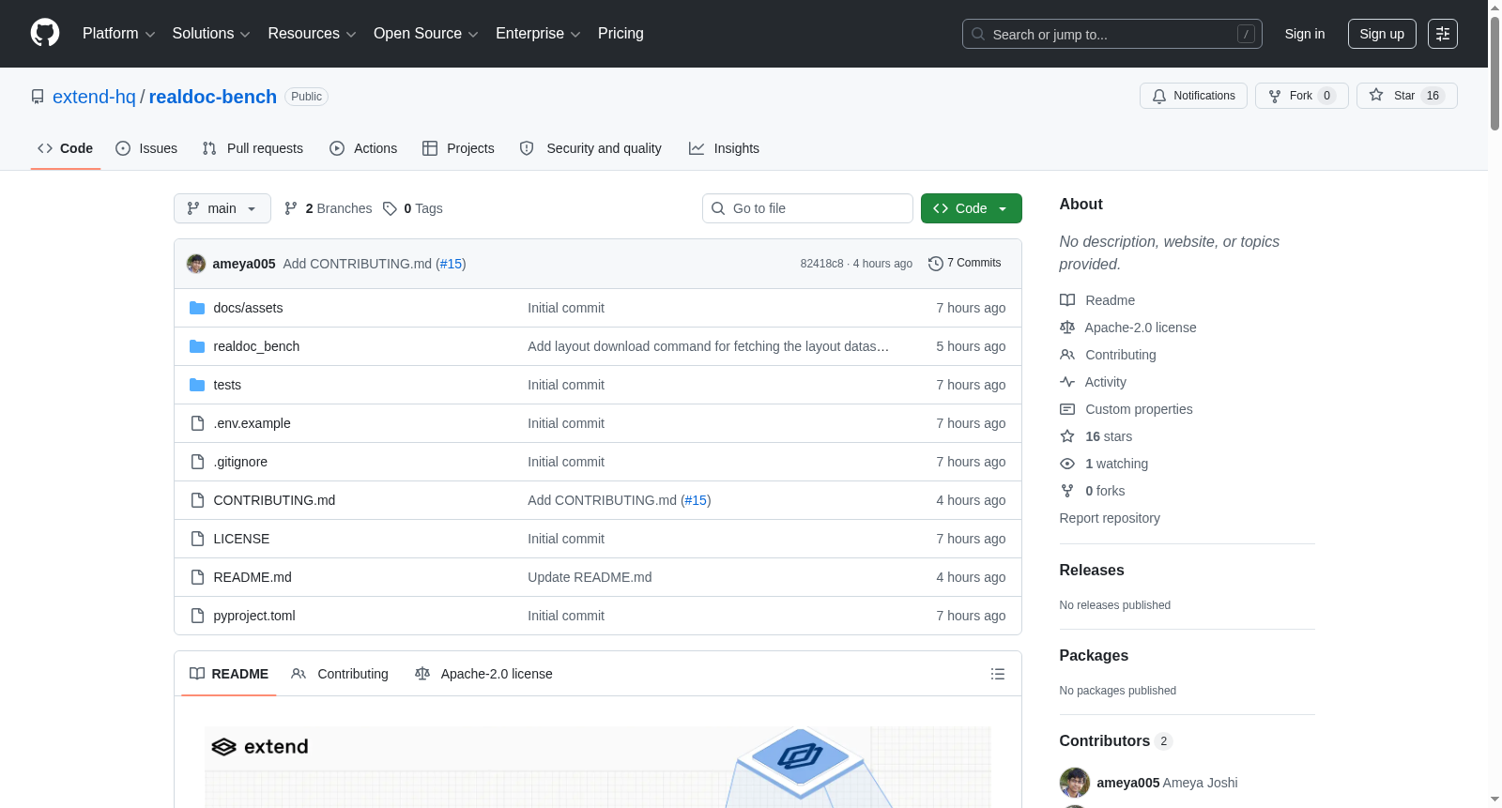
Task: Click the Ameya Joshi contributor avatar
Action: click(x=1075, y=783)
